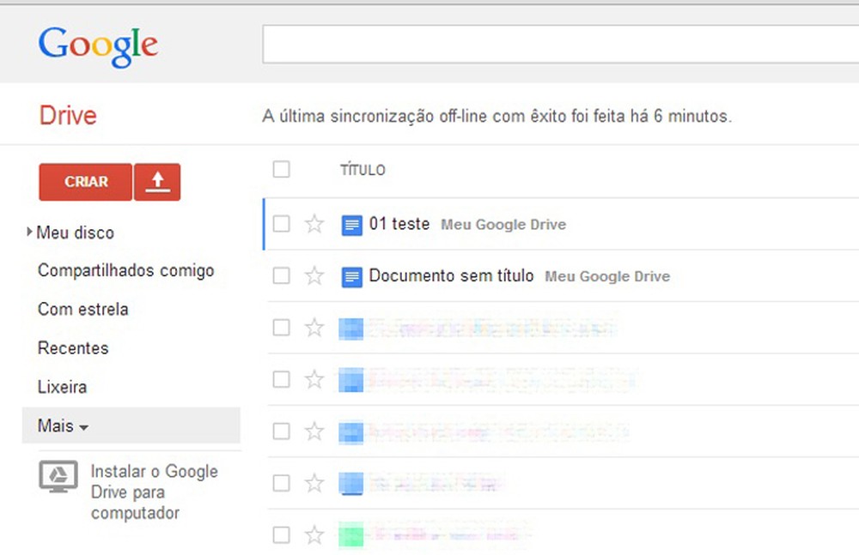859x555 pixels.
Task: Star the "01 teste" document
Action: 314,224
